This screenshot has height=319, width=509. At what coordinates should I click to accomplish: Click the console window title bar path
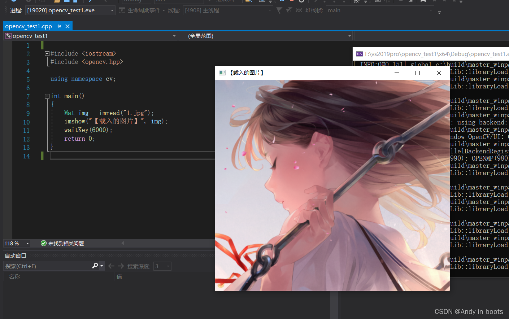coord(437,54)
